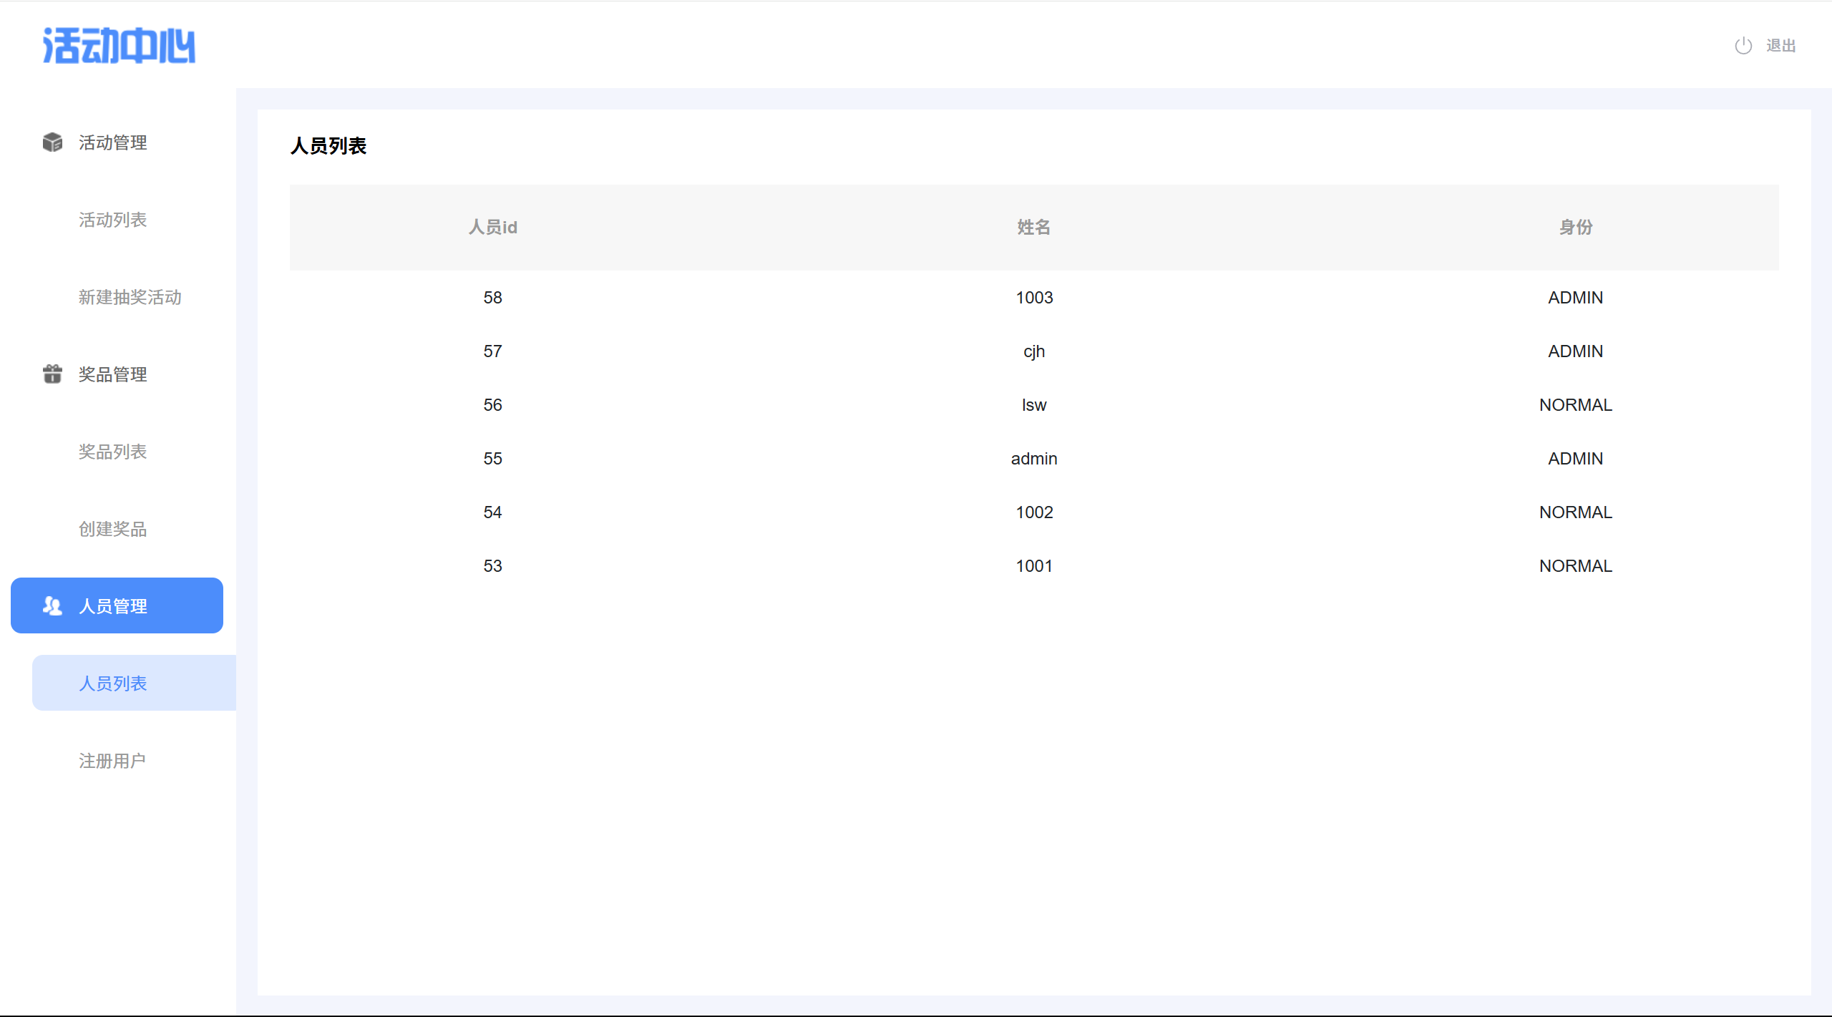Log out using the 退出 link
The image size is (1832, 1017).
click(x=1780, y=46)
